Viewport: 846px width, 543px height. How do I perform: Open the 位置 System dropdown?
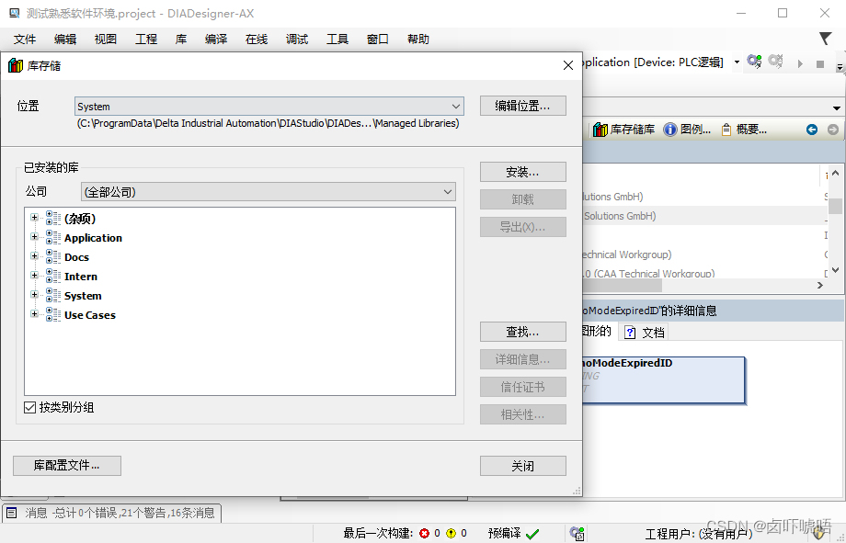click(x=269, y=107)
